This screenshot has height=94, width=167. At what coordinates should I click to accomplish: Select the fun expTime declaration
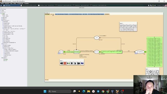pyautogui.click(x=7, y=38)
